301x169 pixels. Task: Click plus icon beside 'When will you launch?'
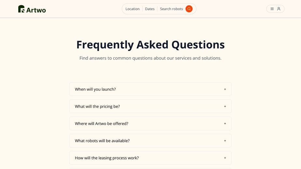[x=225, y=89]
